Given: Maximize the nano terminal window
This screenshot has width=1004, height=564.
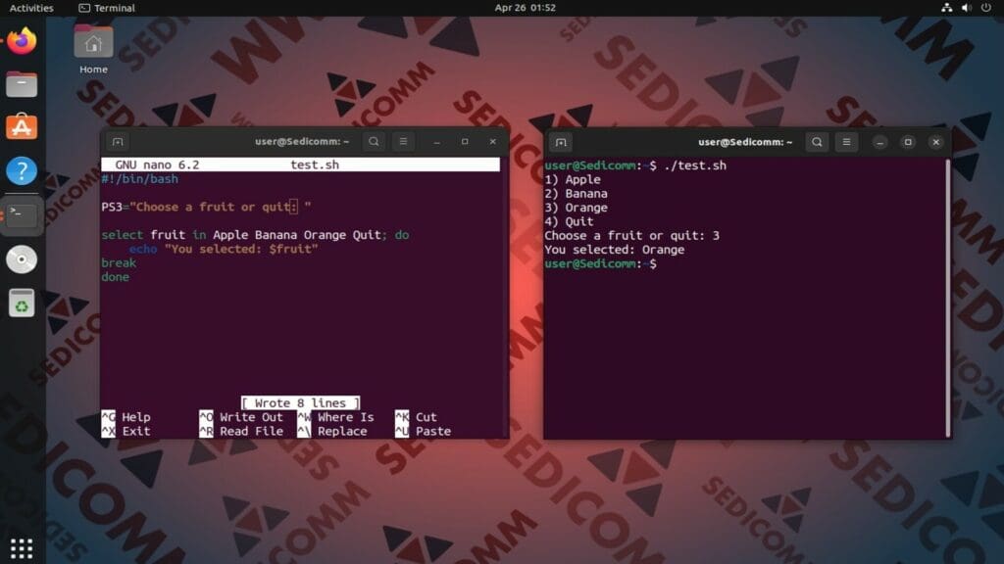Looking at the screenshot, I should [x=465, y=142].
